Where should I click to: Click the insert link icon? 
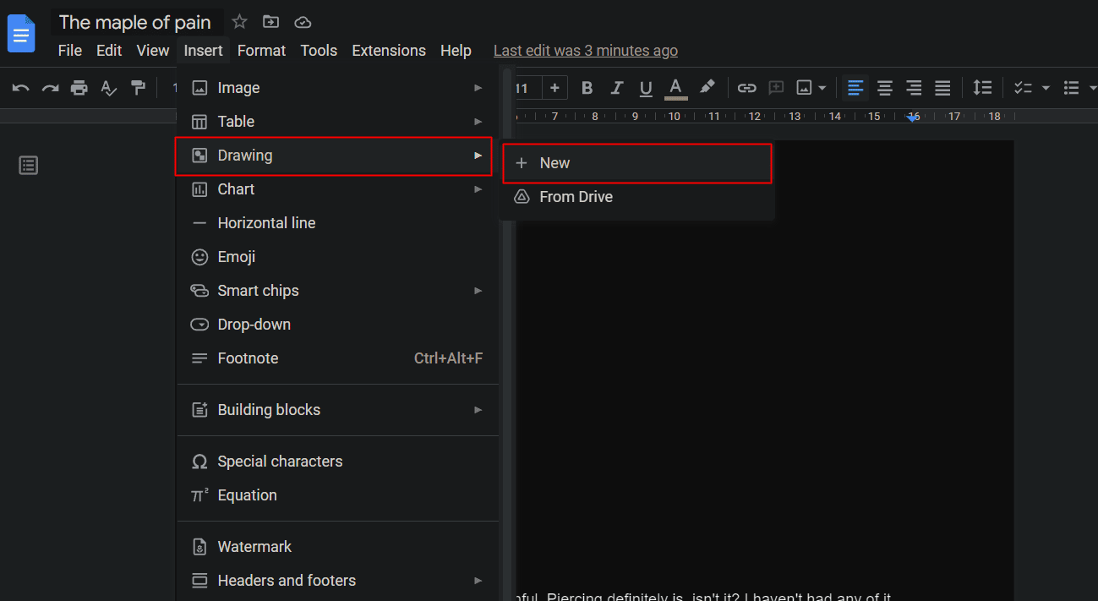(x=746, y=88)
